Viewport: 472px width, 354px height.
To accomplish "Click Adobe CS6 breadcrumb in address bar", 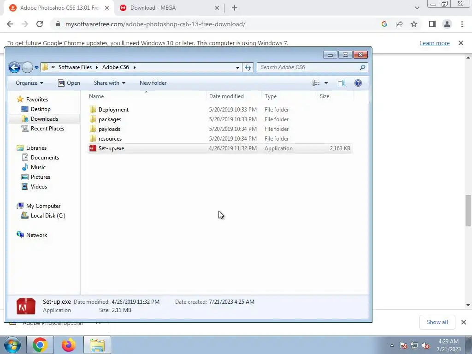I will point(116,67).
